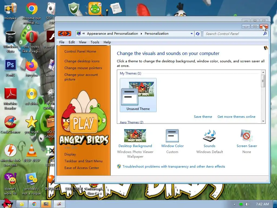The width and height of the screenshot is (277, 208).
Task: Open Screen Saver settings icon
Action: (247, 136)
